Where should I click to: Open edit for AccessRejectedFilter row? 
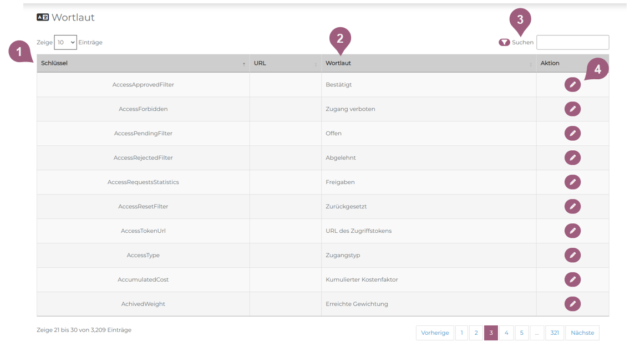tap(572, 158)
